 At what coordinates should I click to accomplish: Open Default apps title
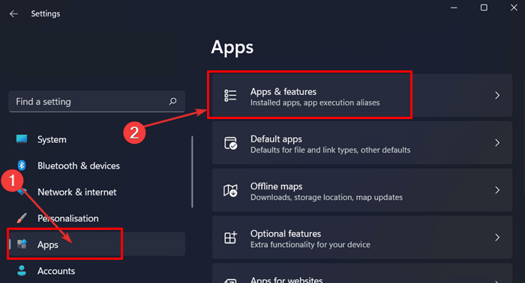[x=276, y=139]
